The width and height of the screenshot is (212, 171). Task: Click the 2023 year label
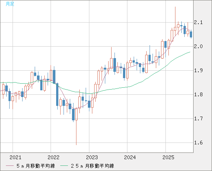click(92, 157)
